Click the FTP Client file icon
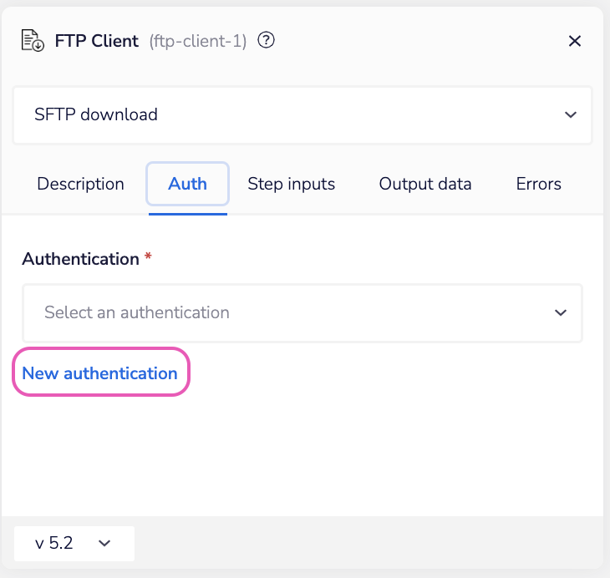610x578 pixels. pos(33,41)
